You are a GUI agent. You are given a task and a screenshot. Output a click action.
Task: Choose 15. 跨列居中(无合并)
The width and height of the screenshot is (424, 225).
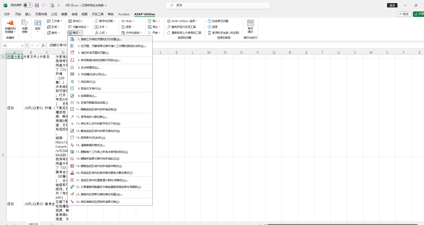(x=110, y=138)
